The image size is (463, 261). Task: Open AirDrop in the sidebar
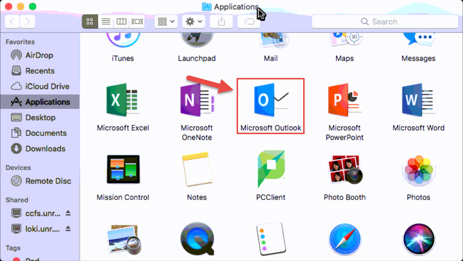click(x=40, y=55)
